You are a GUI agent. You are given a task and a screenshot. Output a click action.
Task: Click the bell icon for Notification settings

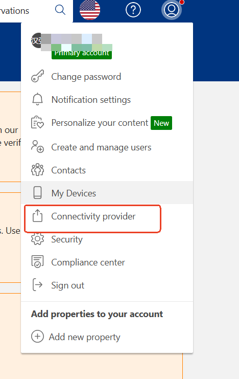pos(37,99)
